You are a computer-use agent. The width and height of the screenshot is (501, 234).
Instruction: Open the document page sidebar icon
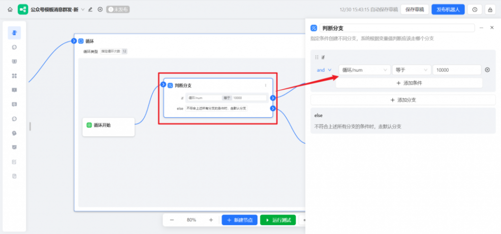(14, 176)
